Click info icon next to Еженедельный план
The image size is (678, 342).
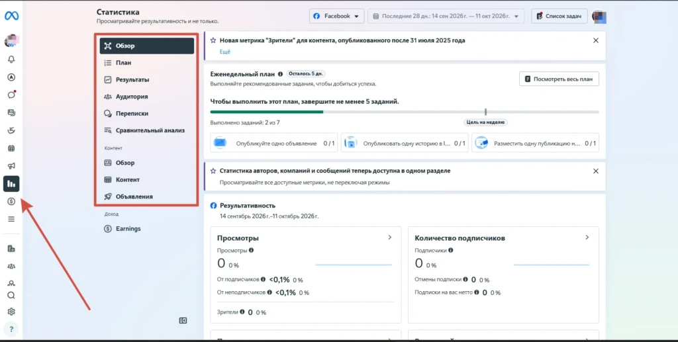[280, 74]
